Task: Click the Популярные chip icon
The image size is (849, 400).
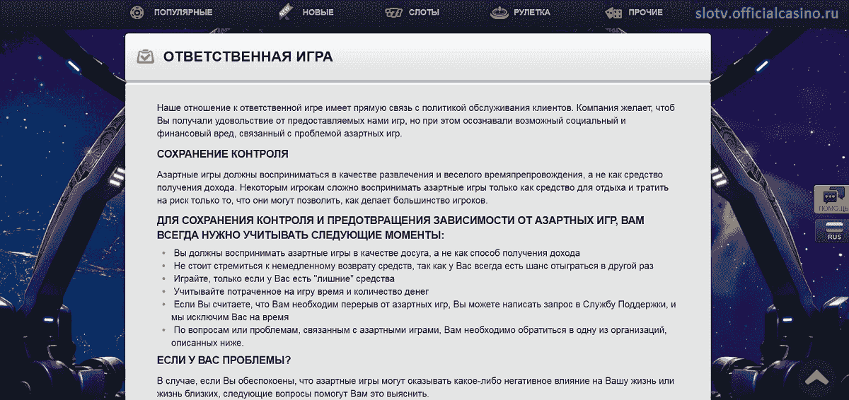Action: click(x=137, y=12)
